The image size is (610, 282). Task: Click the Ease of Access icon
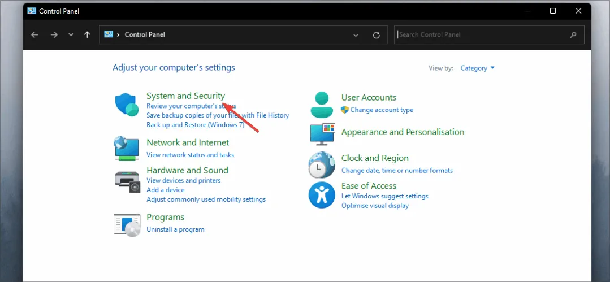click(x=322, y=196)
